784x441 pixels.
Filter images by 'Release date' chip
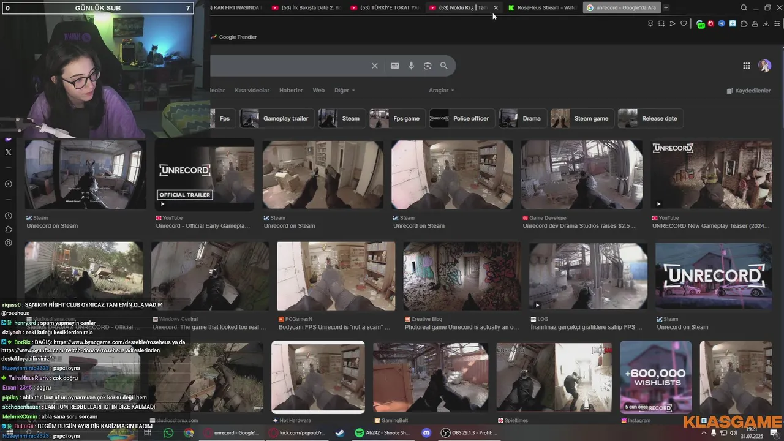point(650,118)
